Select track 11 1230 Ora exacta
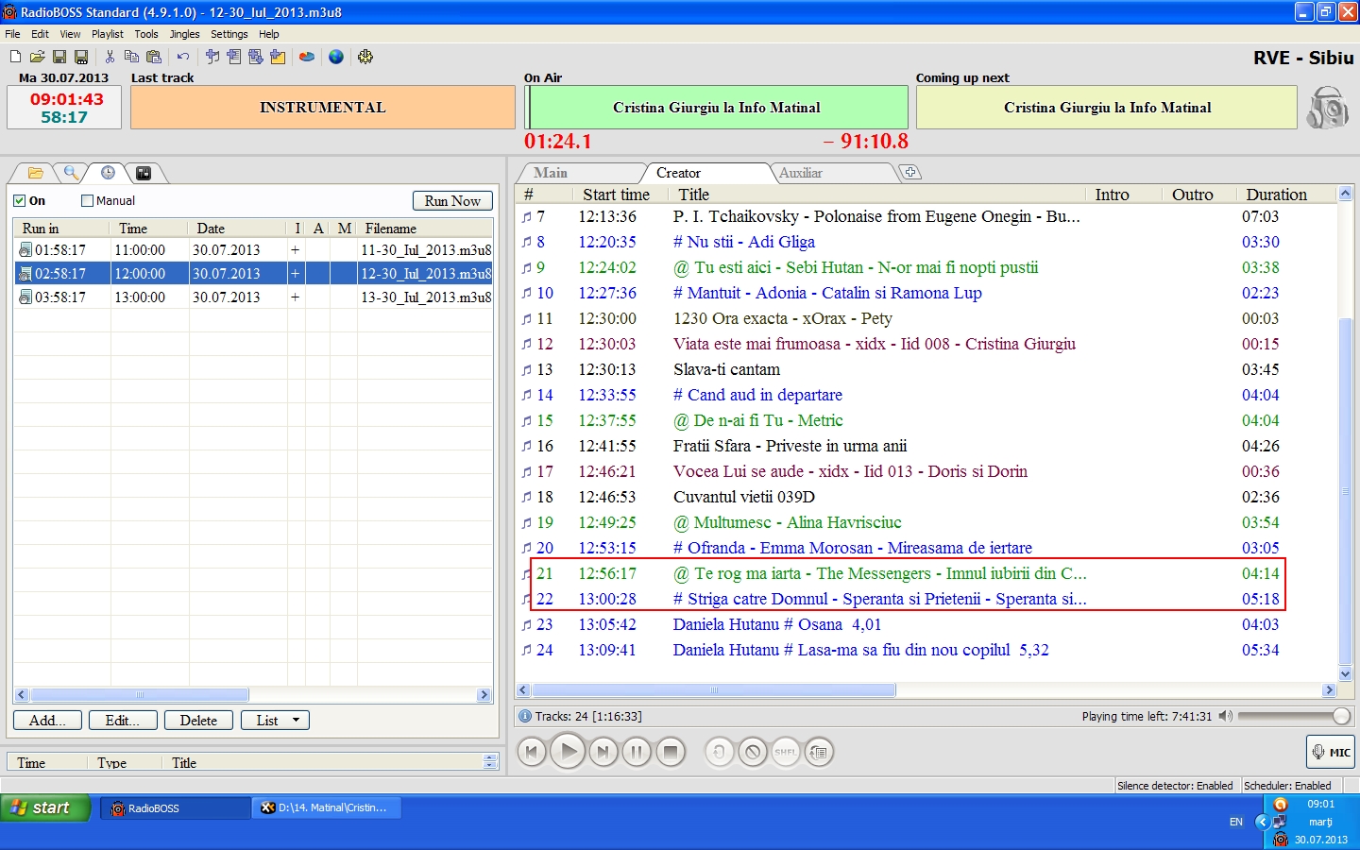Viewport: 1360px width, 850px height. (926, 318)
